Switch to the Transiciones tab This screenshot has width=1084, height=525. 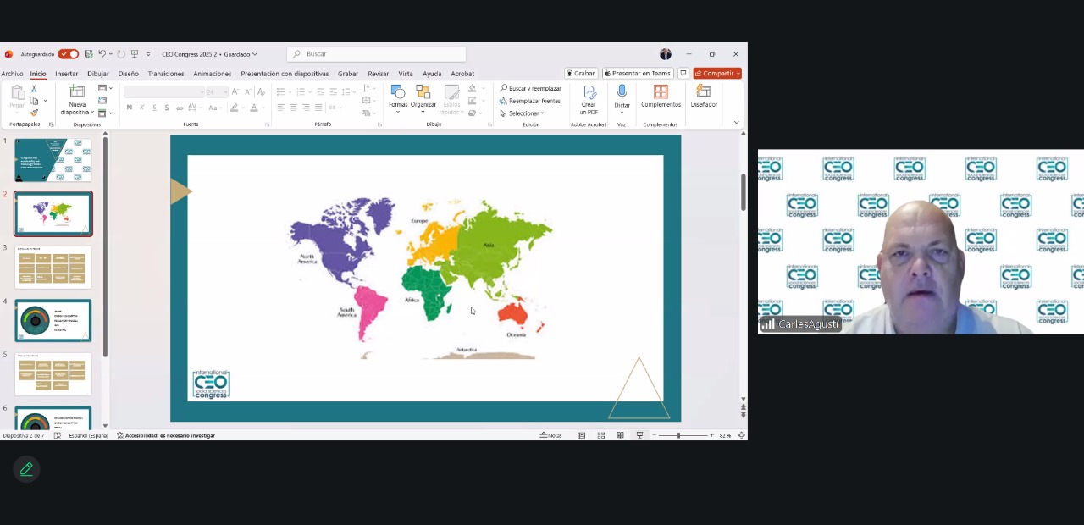pos(166,74)
